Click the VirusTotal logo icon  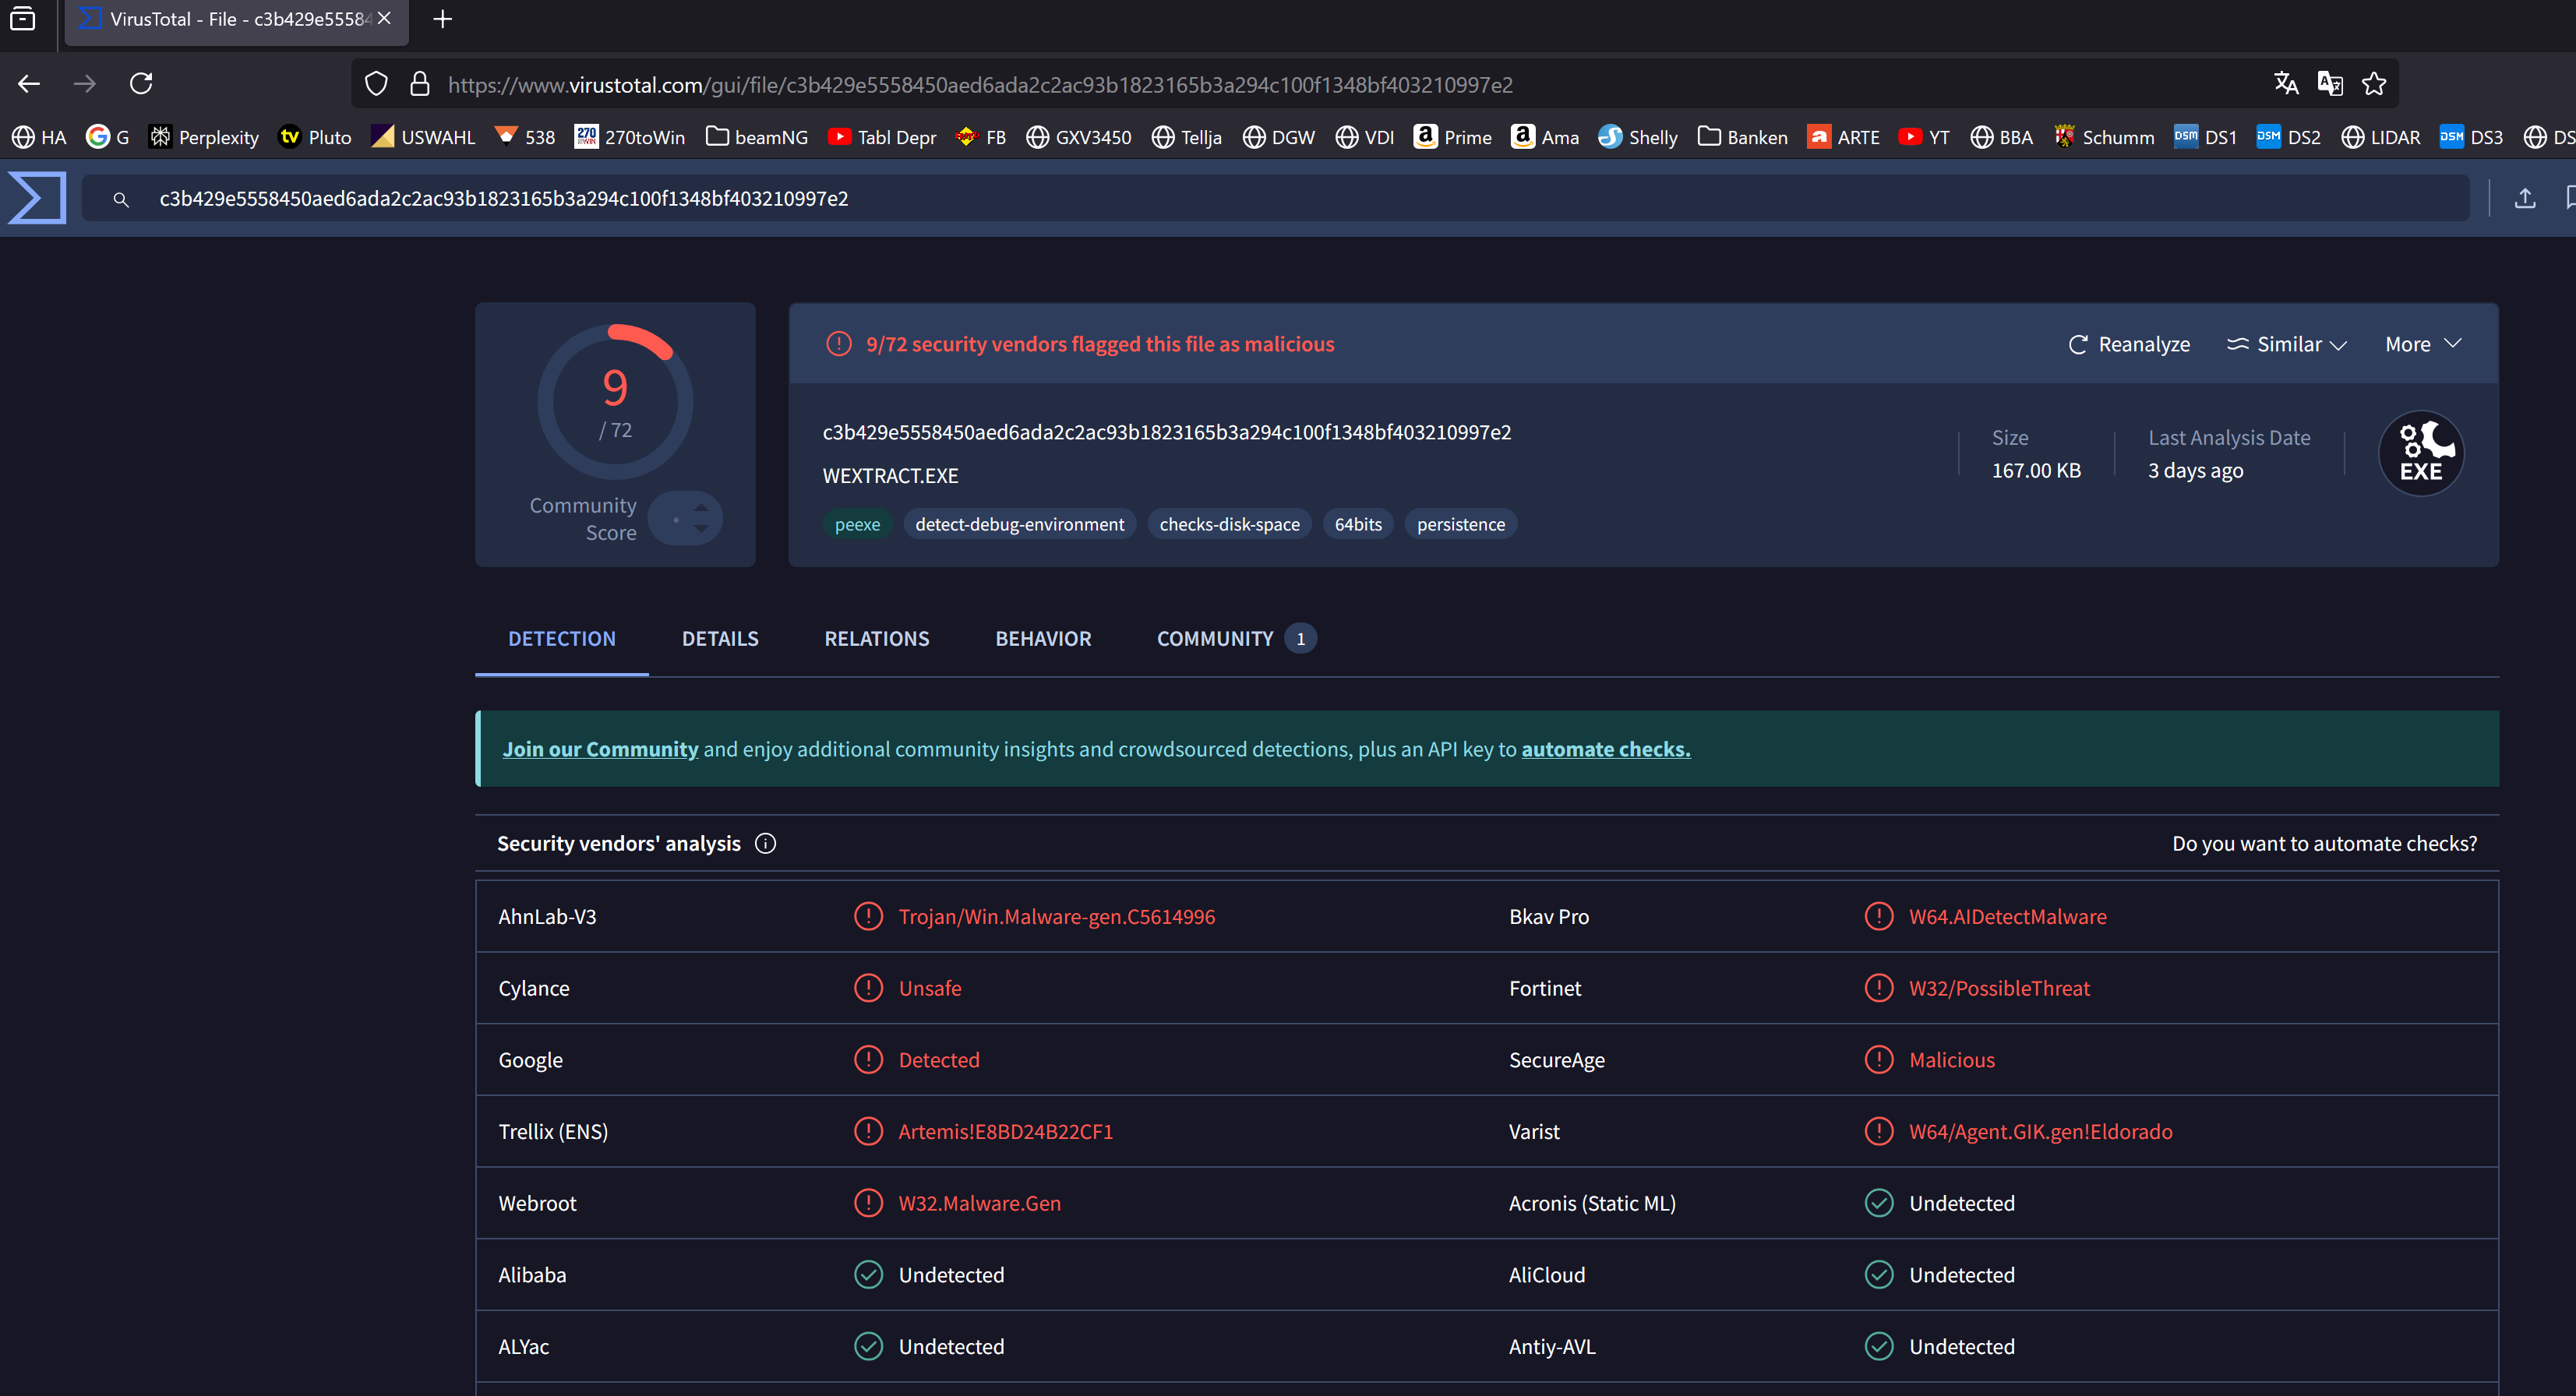[x=37, y=198]
